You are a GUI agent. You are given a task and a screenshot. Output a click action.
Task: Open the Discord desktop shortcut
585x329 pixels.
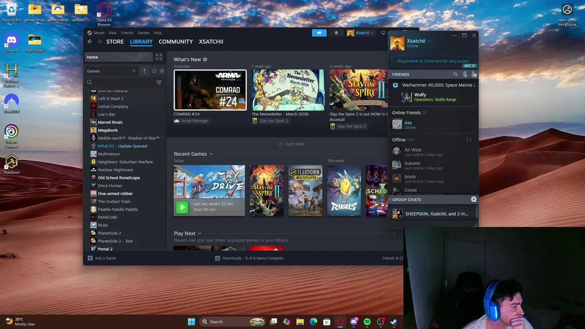coord(11,42)
